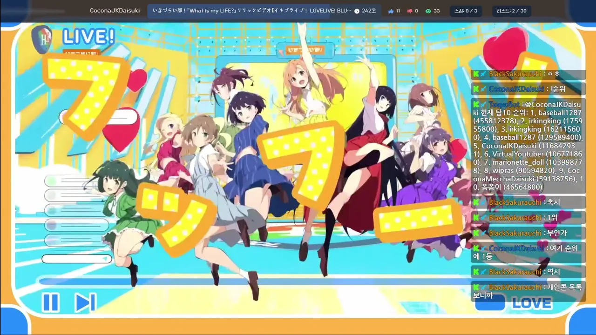Click the checkmark badge on the !순위 message

tap(484, 89)
